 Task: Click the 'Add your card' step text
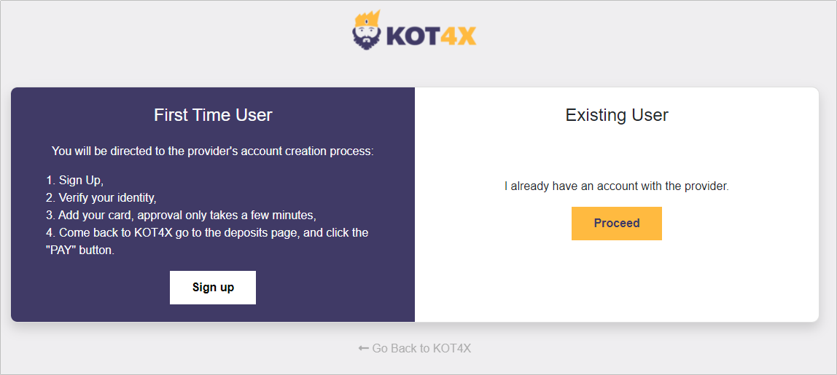181,215
